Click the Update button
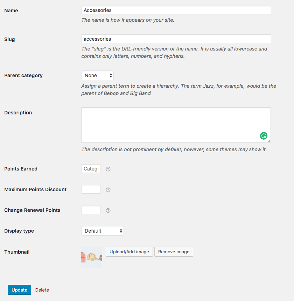This screenshot has width=294, height=301. [19, 290]
